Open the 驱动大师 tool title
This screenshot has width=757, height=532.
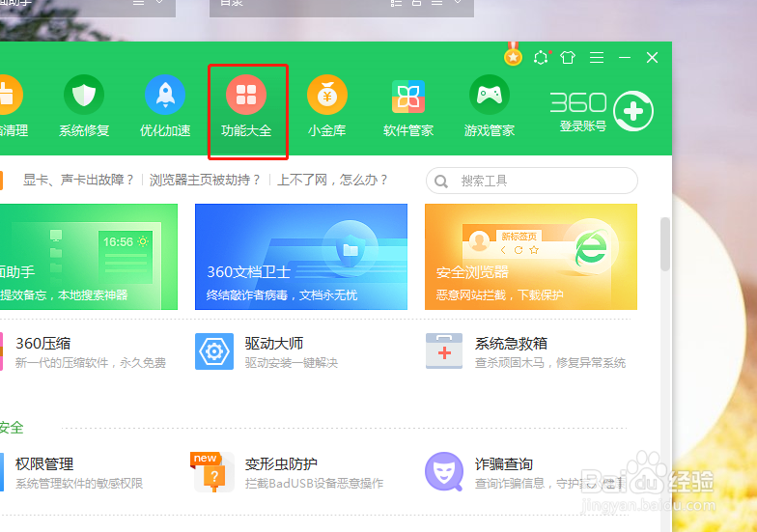pos(274,344)
